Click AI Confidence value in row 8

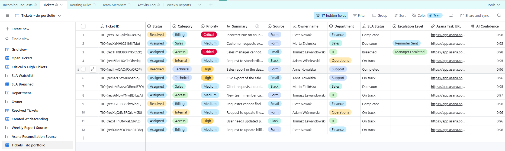click(500, 95)
